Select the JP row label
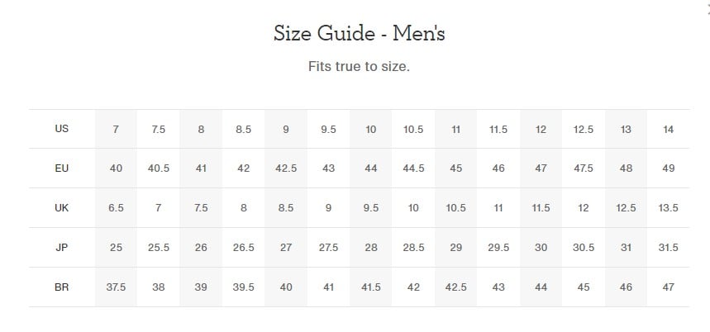This screenshot has height=332, width=710. pyautogui.click(x=62, y=248)
